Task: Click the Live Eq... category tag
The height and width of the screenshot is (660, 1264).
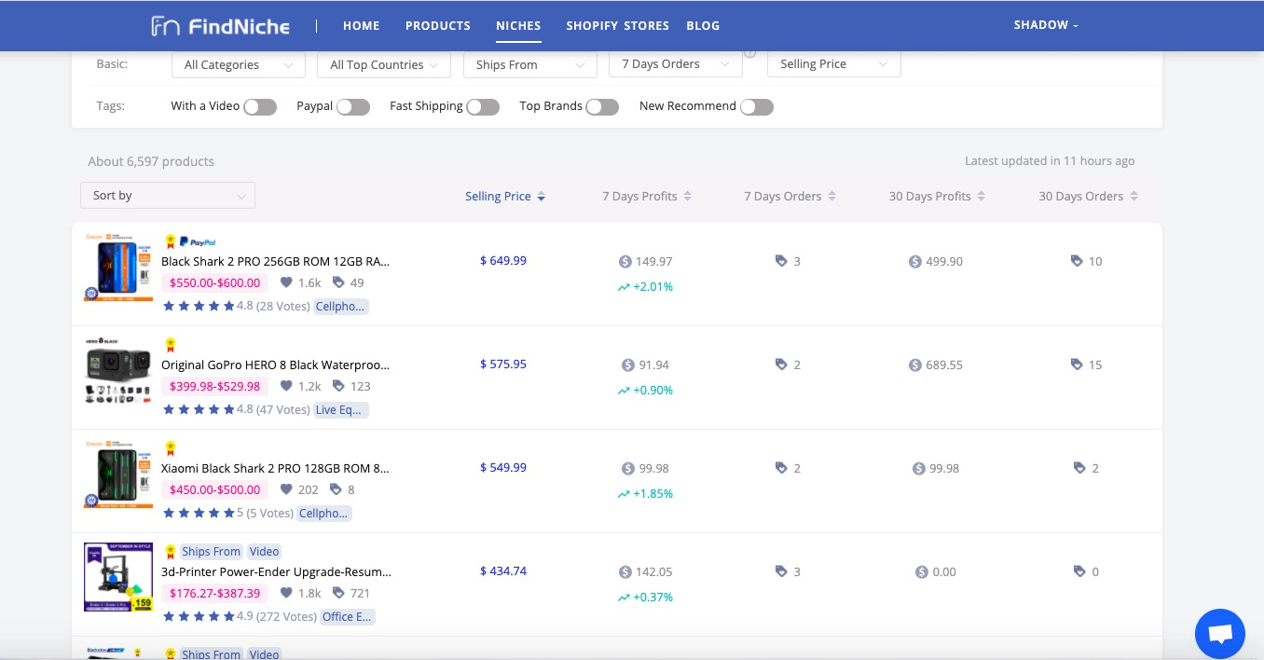Action: [341, 410]
